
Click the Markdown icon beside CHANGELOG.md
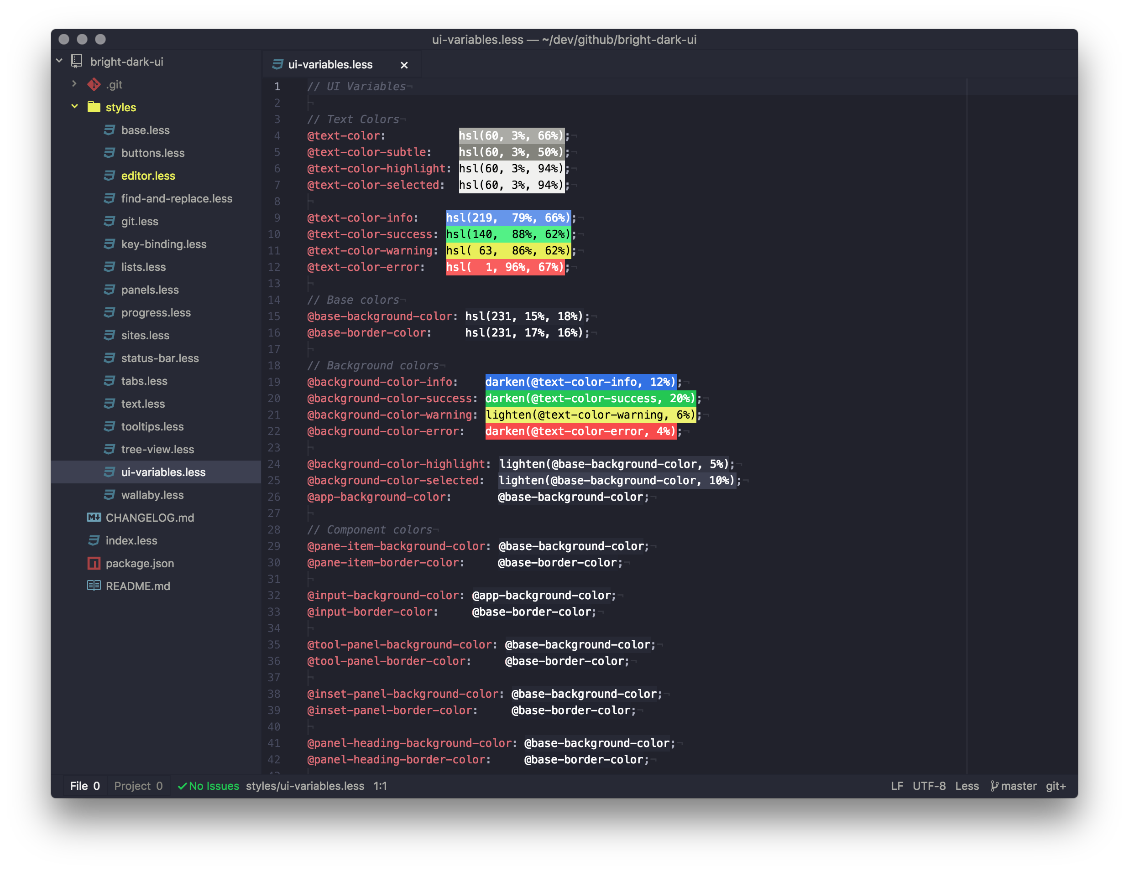[x=94, y=517]
